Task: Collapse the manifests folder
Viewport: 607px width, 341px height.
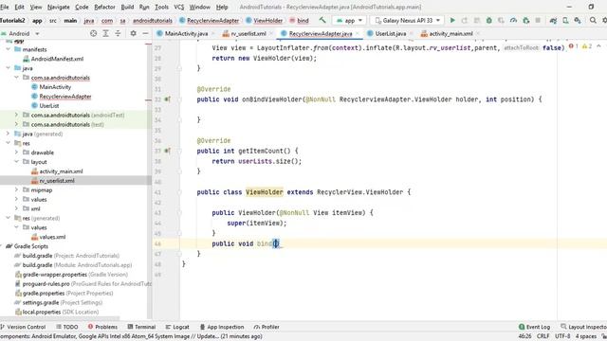Action: click(9, 49)
